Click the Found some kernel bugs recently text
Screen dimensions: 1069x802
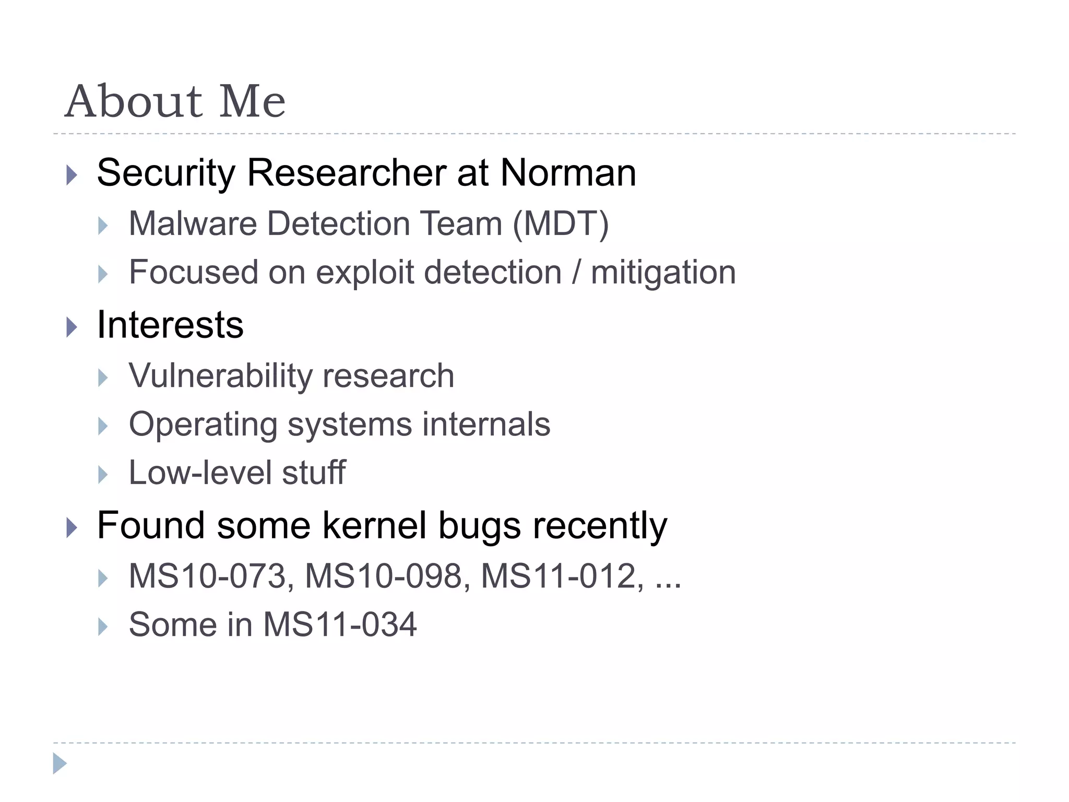[382, 525]
